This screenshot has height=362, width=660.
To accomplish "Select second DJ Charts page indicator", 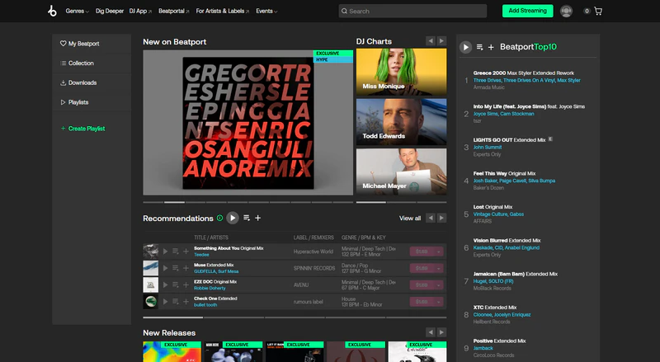I will tap(401, 203).
